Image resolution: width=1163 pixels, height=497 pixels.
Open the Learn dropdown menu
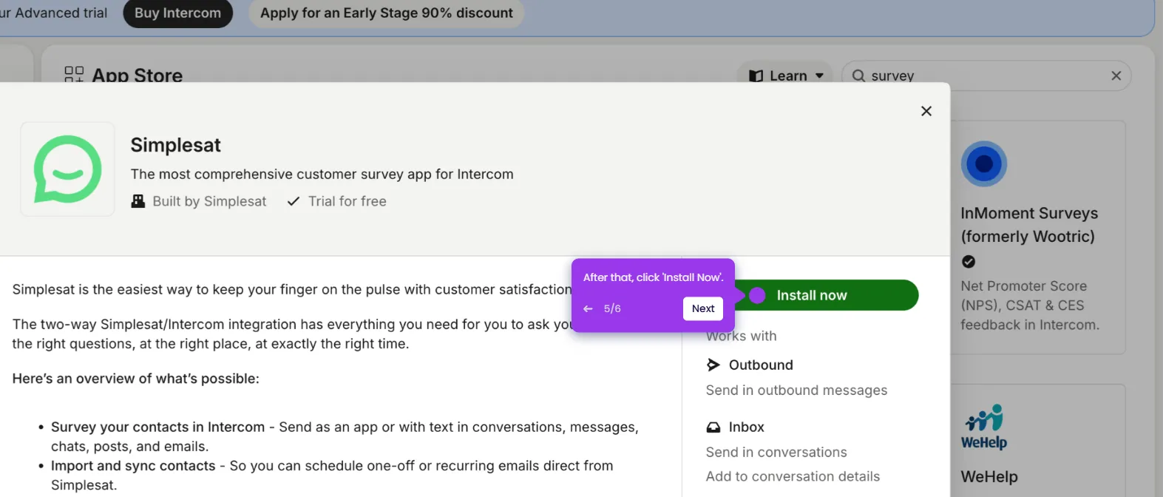(785, 75)
